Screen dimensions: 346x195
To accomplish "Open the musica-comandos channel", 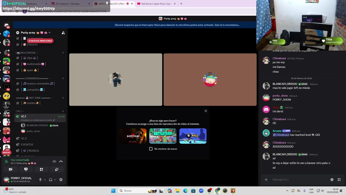I will click(x=41, y=83).
